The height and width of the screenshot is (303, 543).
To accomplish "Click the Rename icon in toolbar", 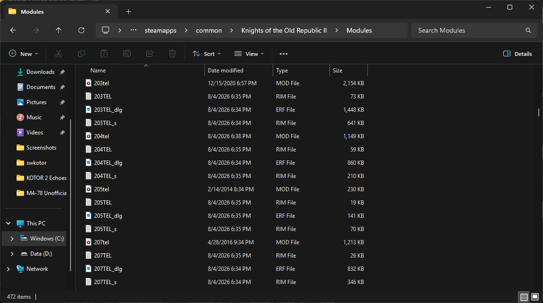I will (x=127, y=53).
